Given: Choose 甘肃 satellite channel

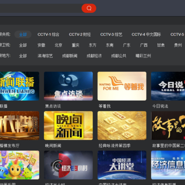Looking at the screenshot, I should pyautogui.click(x=161, y=45).
